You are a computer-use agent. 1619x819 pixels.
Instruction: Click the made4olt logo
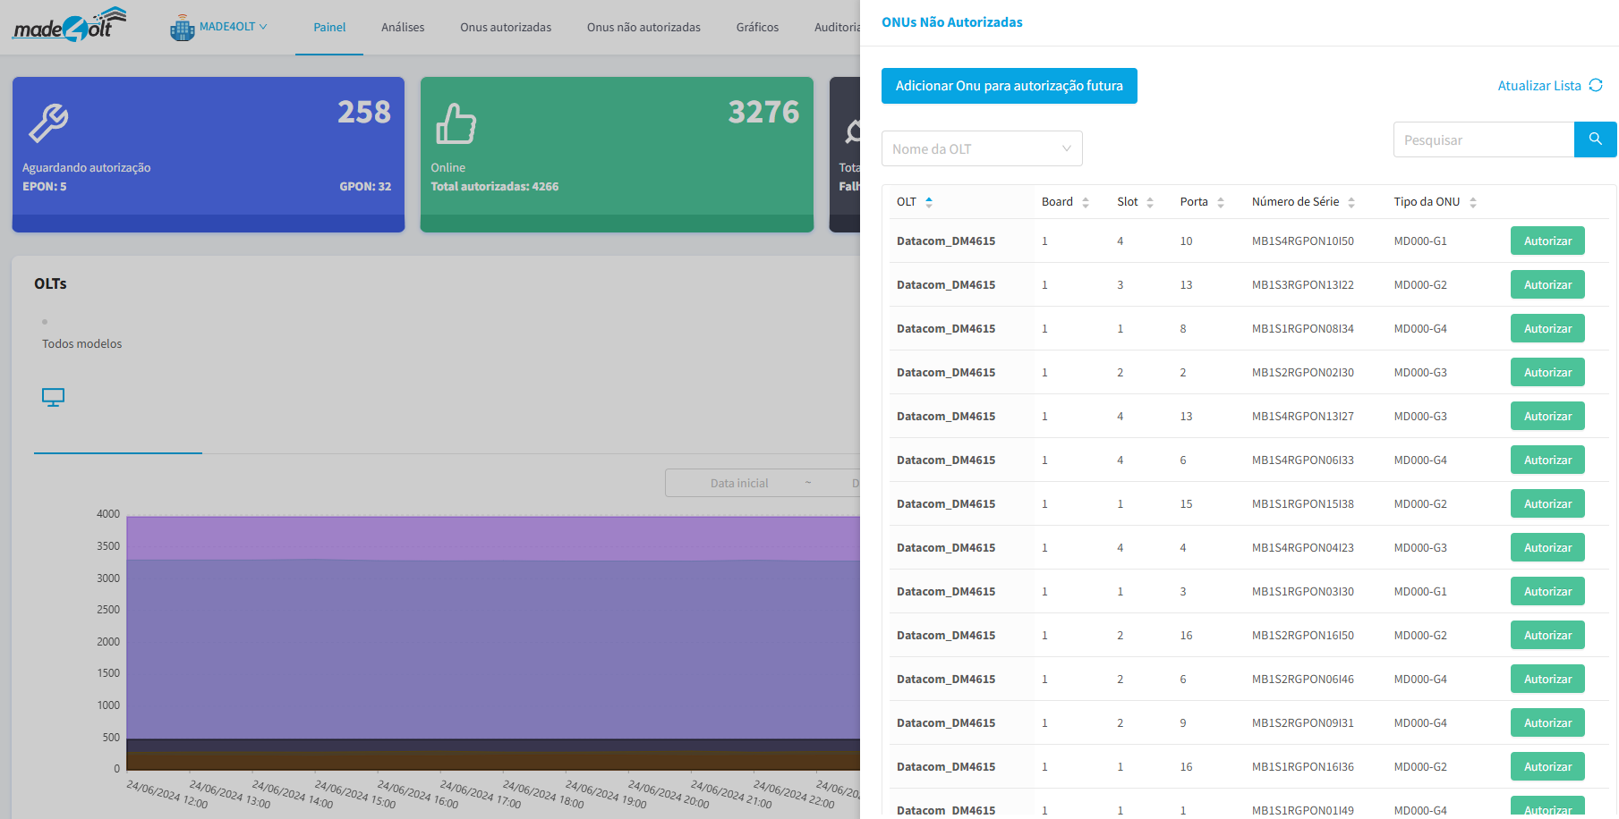pyautogui.click(x=69, y=25)
